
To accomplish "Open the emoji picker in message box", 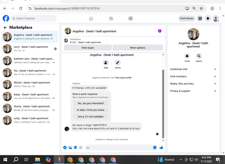I will [x=155, y=148].
